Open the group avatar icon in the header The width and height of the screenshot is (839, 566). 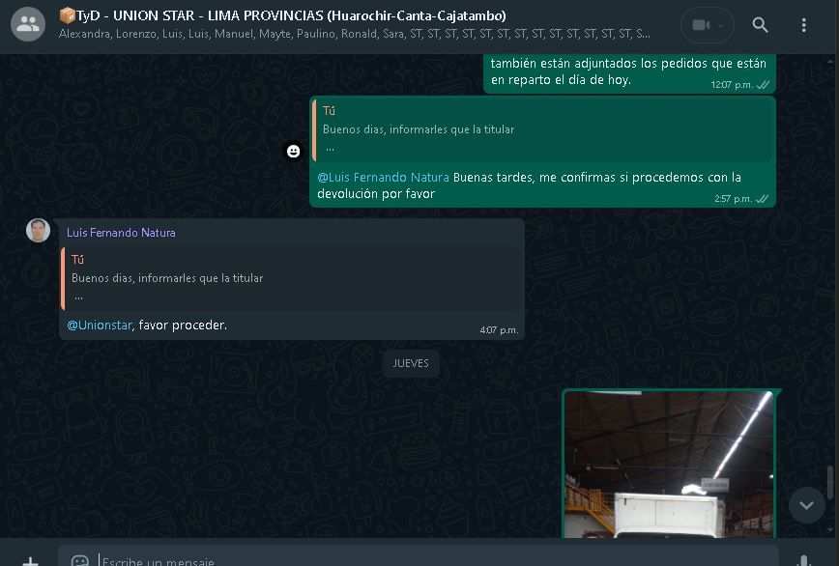click(x=28, y=25)
